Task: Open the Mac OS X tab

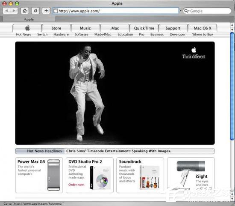Action: pyautogui.click(x=203, y=28)
